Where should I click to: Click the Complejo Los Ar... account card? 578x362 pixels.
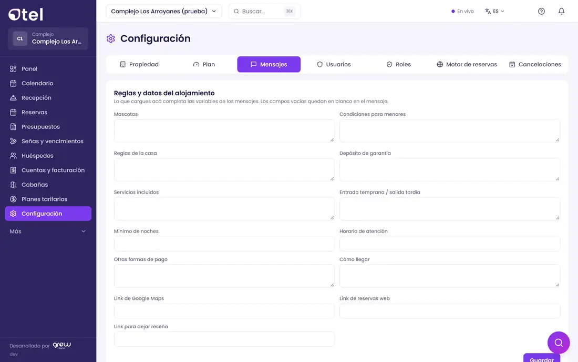pyautogui.click(x=48, y=38)
